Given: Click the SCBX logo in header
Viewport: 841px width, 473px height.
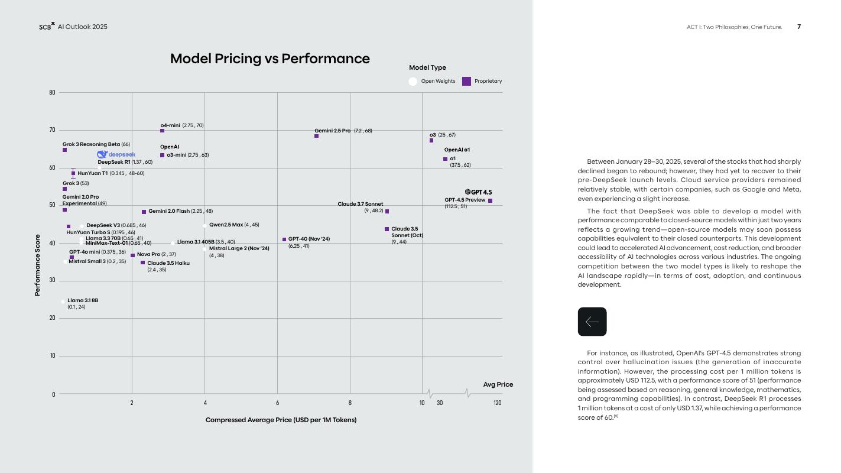Looking at the screenshot, I should tap(47, 27).
